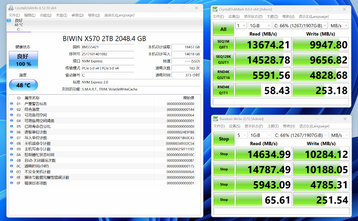The width and height of the screenshot is (358, 221).
Task: Open the 1GiB size dropdown in Random Write window
Action: click(260, 135)
